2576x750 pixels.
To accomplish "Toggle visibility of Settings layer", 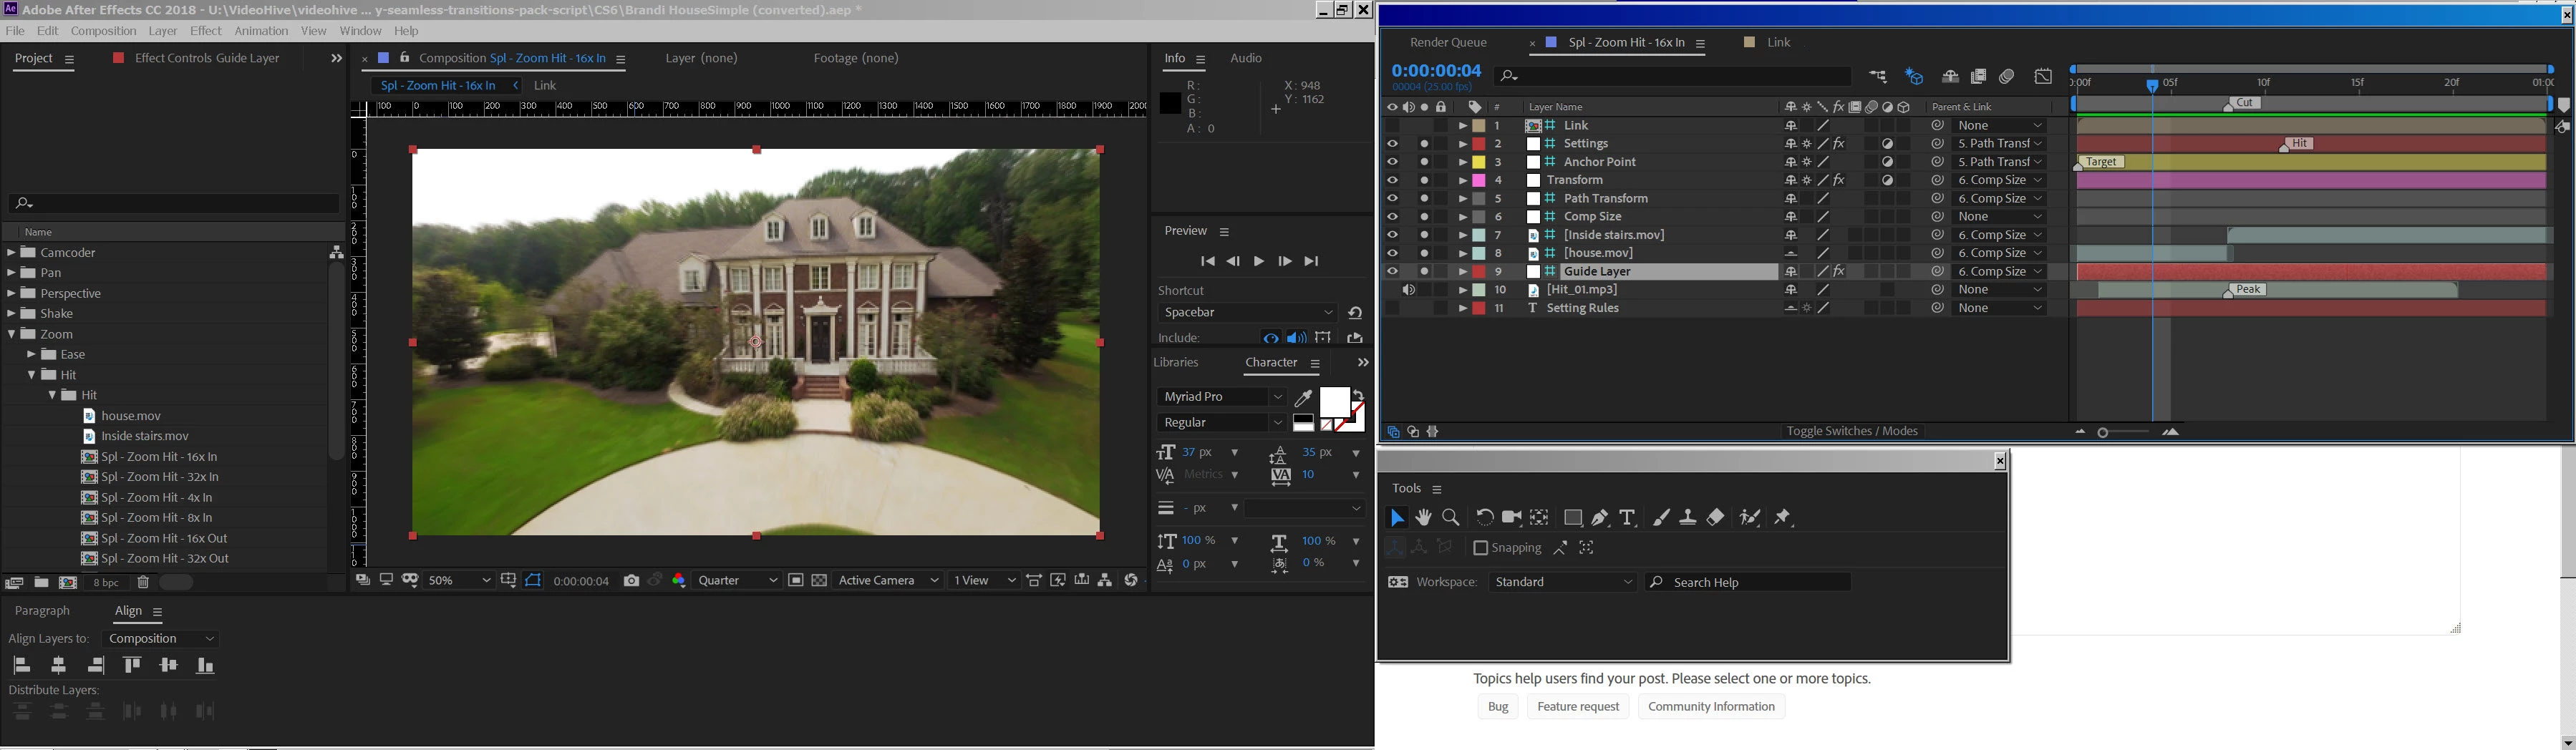I will [1392, 144].
